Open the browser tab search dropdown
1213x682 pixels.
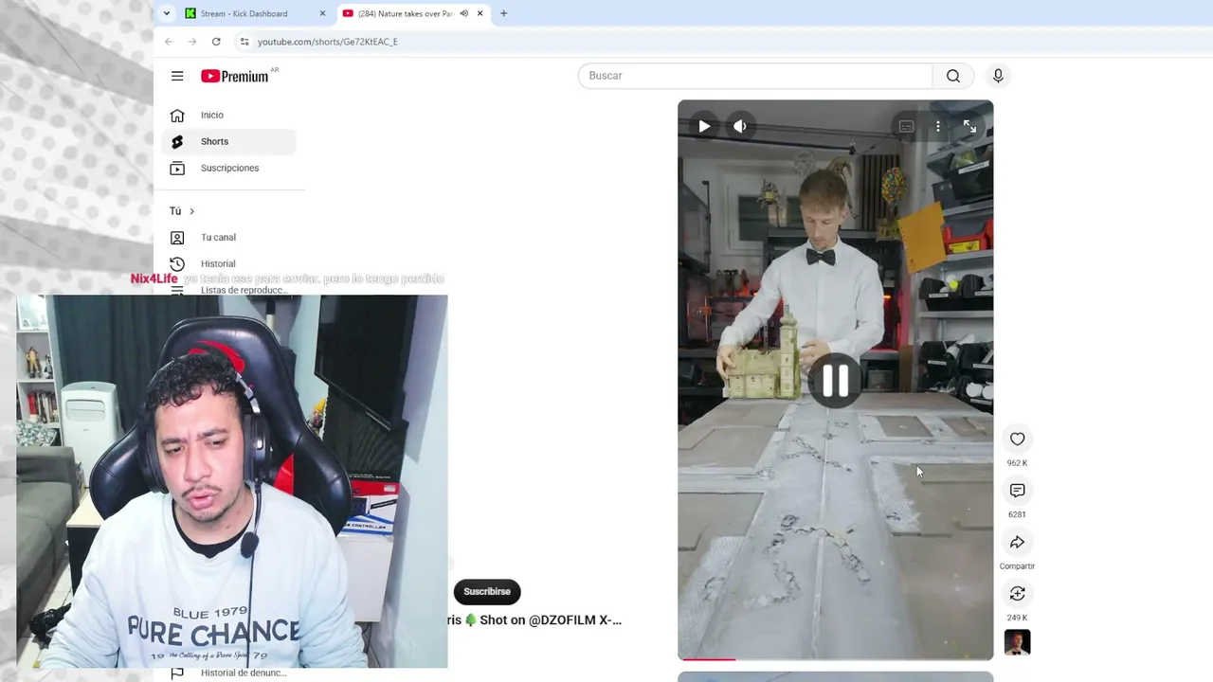167,13
